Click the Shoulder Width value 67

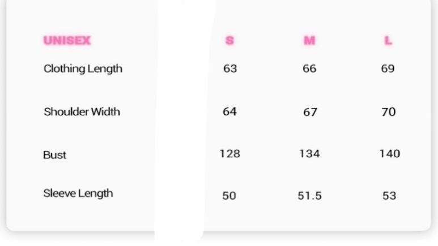(310, 112)
